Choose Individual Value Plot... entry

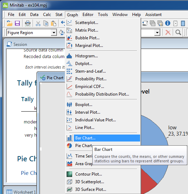click(103, 120)
